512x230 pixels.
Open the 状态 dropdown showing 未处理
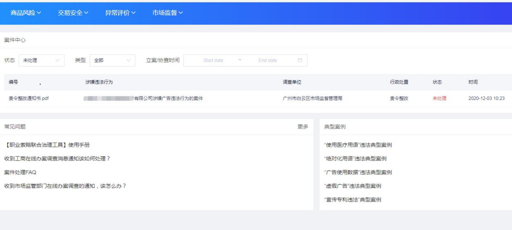pyautogui.click(x=41, y=60)
